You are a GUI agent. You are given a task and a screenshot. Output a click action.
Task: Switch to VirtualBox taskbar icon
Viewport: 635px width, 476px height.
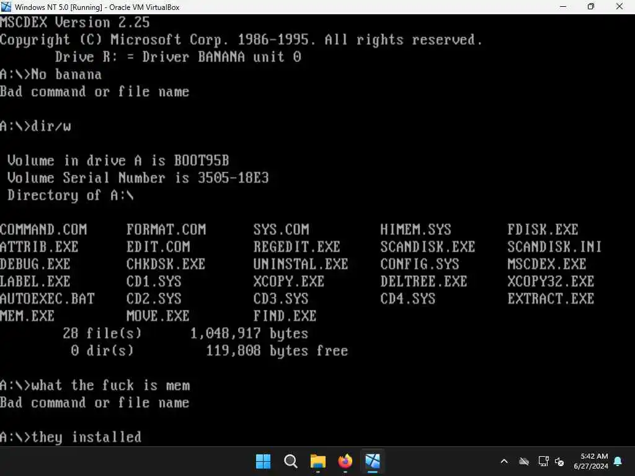click(373, 461)
